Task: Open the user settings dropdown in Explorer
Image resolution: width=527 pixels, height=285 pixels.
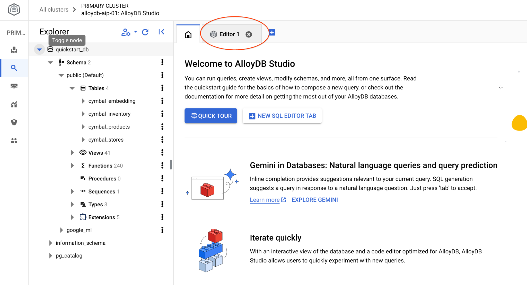Action: pyautogui.click(x=129, y=32)
